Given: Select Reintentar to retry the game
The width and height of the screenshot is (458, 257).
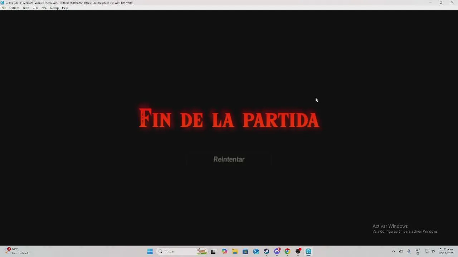Looking at the screenshot, I should (x=229, y=159).
